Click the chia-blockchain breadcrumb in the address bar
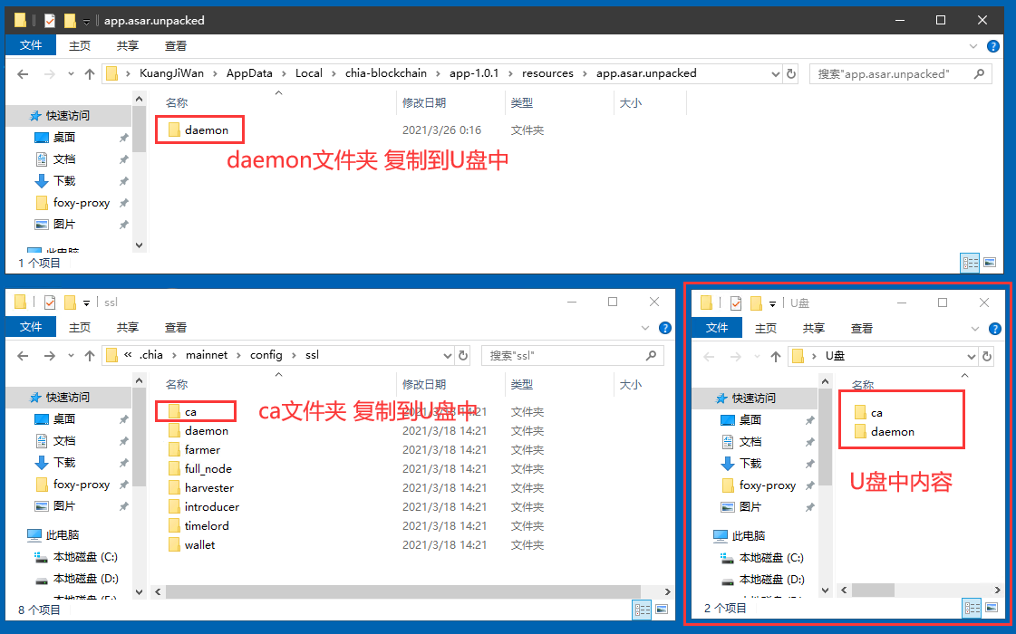Image resolution: width=1016 pixels, height=634 pixels. click(x=387, y=73)
